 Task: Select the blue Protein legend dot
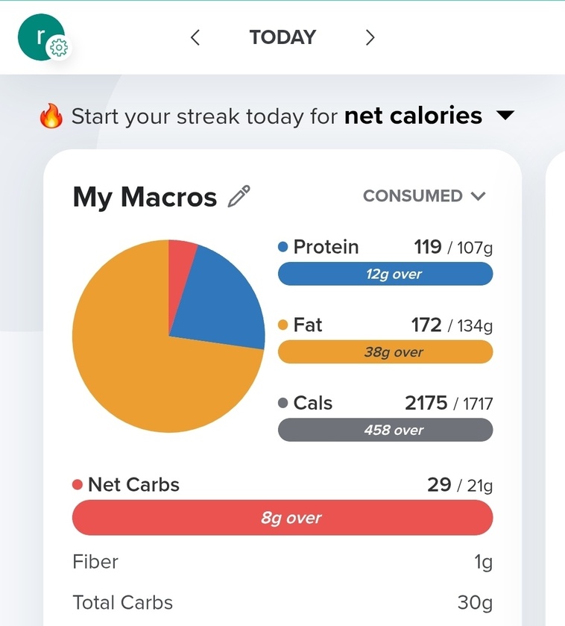tap(282, 247)
